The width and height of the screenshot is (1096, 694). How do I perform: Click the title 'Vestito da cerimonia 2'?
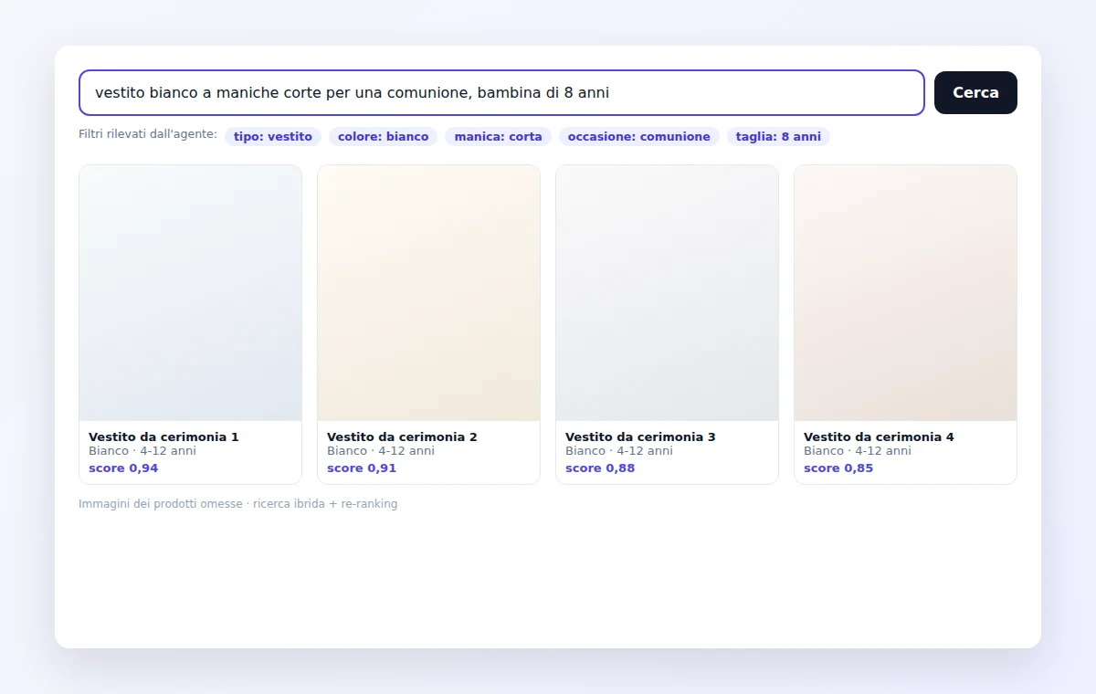pos(402,436)
